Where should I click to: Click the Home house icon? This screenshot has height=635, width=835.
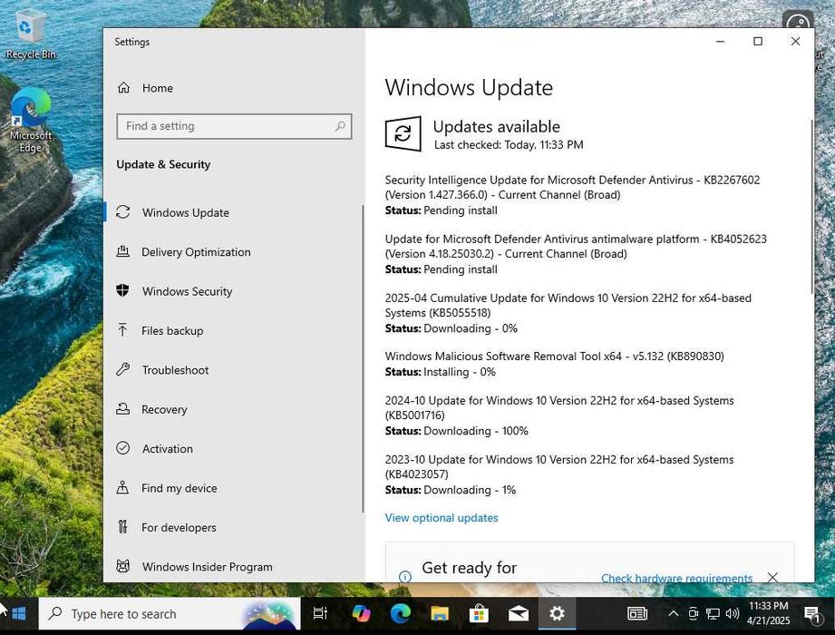point(123,88)
